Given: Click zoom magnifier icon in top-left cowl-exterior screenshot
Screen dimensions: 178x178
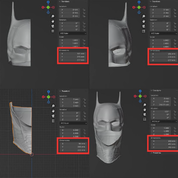Looking at the screenshot, I should [53, 16].
